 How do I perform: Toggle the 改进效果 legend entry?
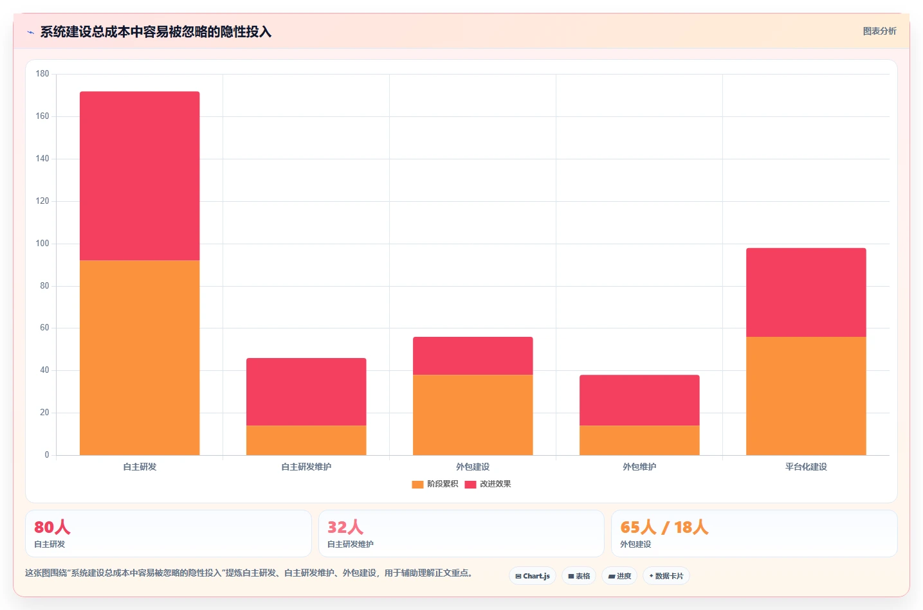[x=488, y=484]
